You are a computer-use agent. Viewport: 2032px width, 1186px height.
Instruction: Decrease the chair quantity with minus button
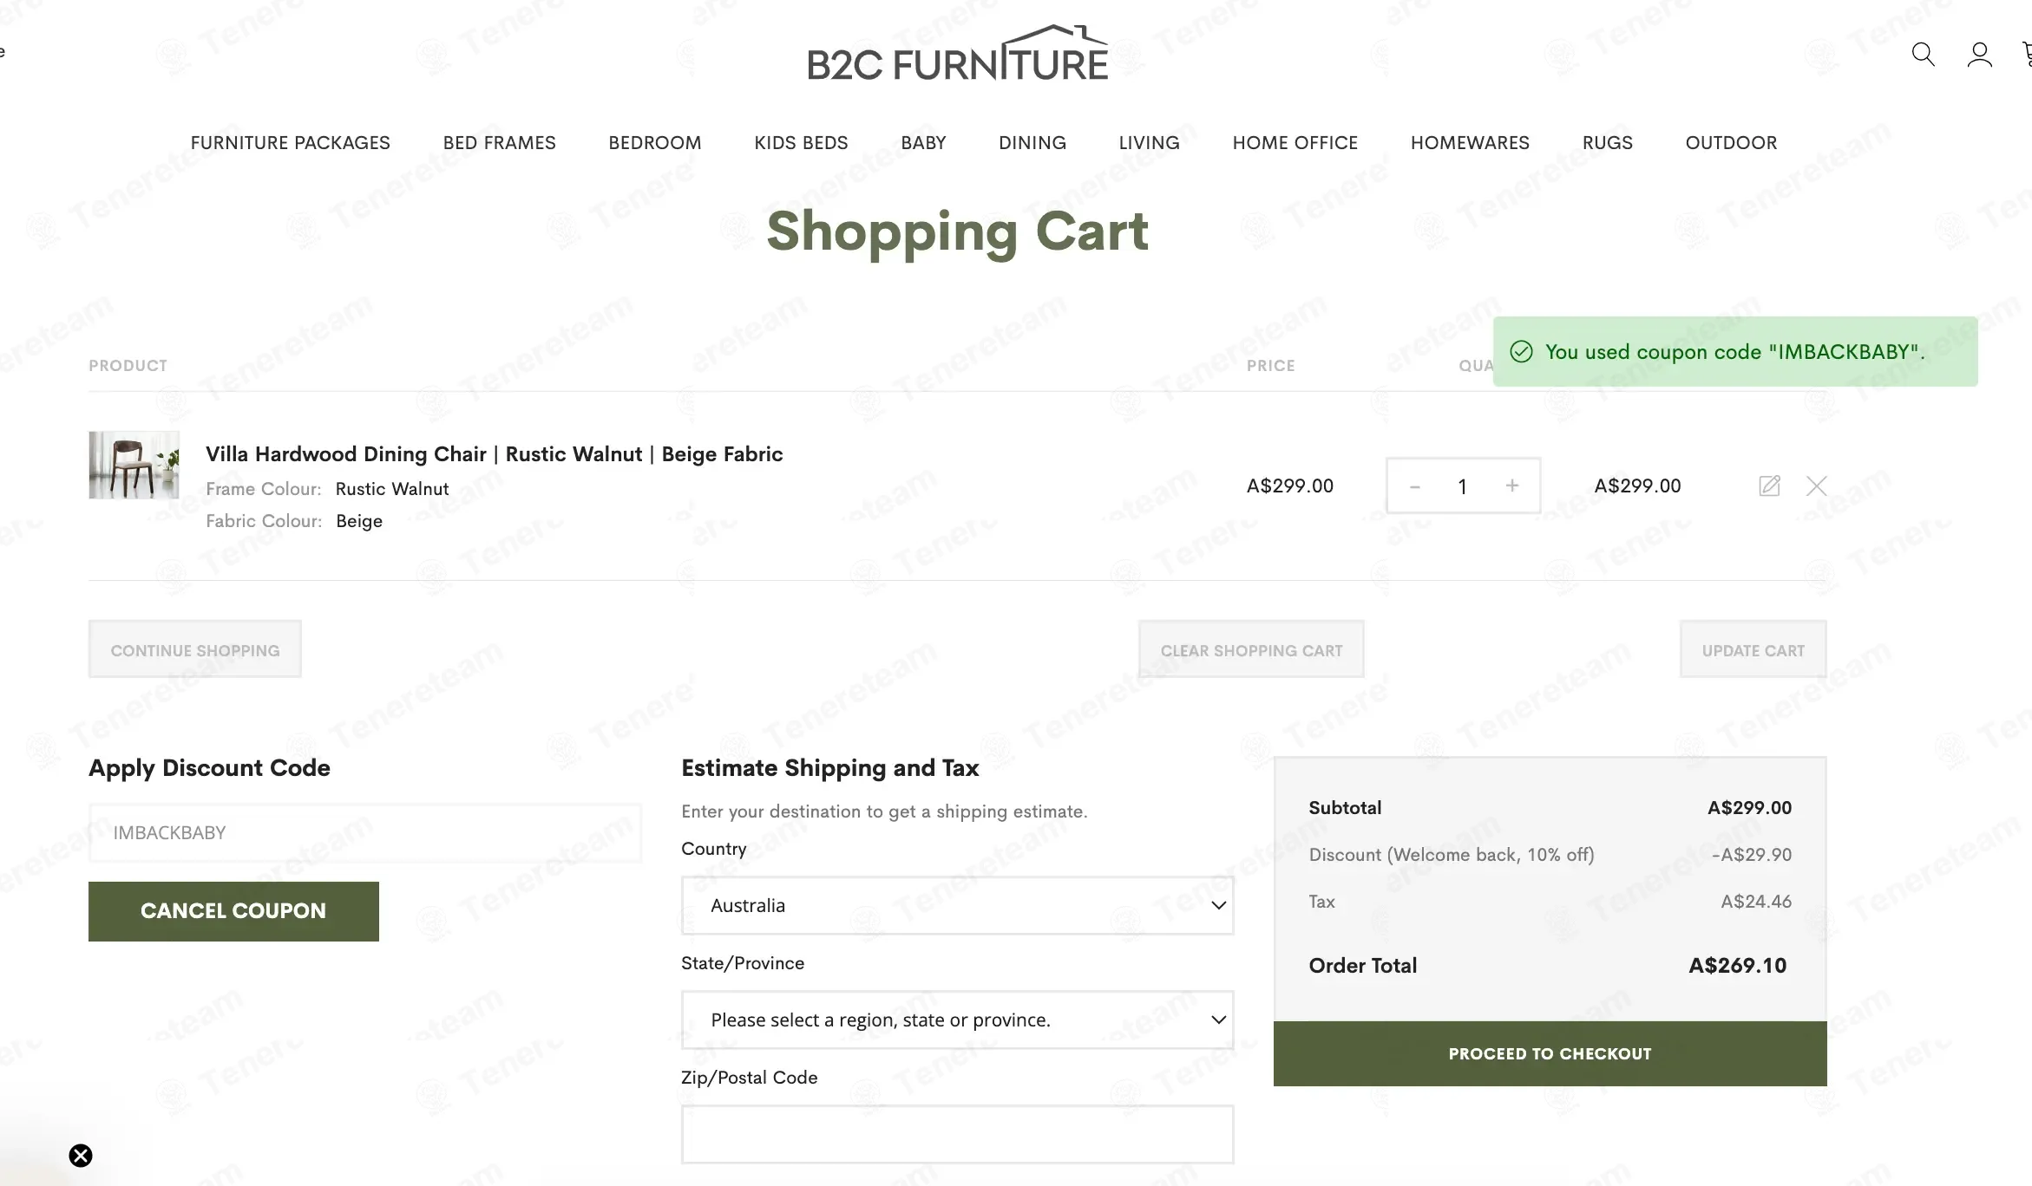pyautogui.click(x=1415, y=486)
